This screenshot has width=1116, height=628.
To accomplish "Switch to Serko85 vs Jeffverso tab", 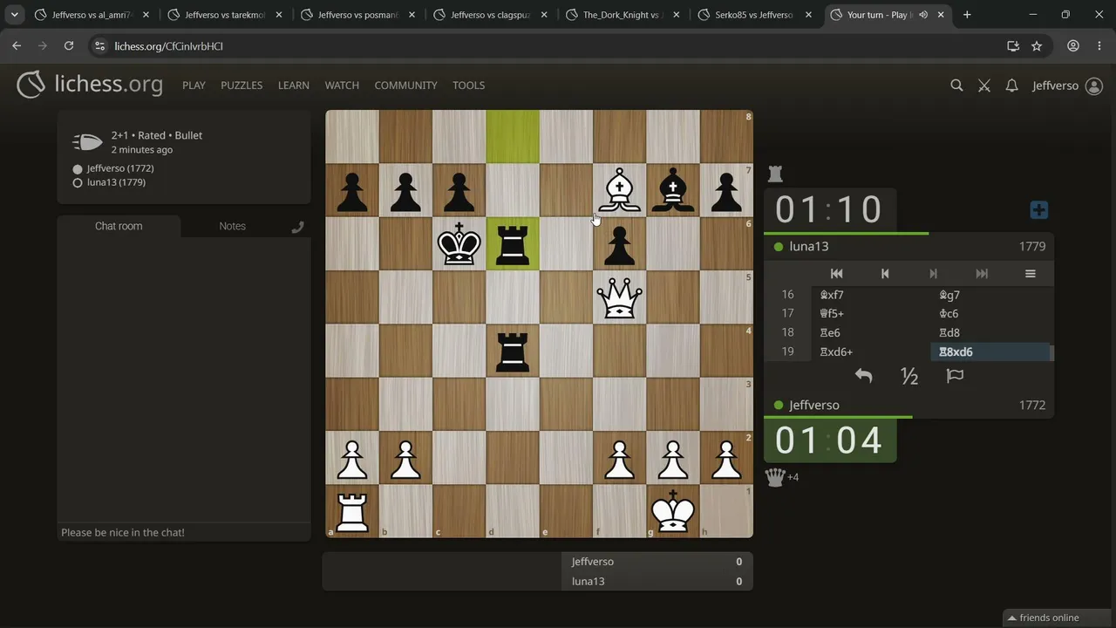I will [x=756, y=15].
